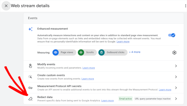
Task: Open Redact data Learn more link
Action: click(108, 100)
